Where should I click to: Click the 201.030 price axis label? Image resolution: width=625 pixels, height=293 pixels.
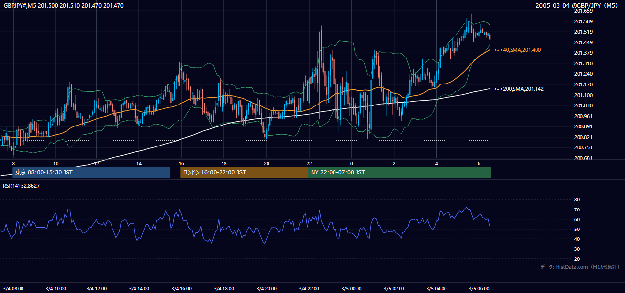[x=583, y=105]
